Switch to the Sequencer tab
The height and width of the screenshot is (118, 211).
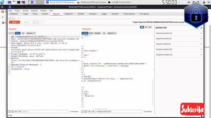point(69,14)
